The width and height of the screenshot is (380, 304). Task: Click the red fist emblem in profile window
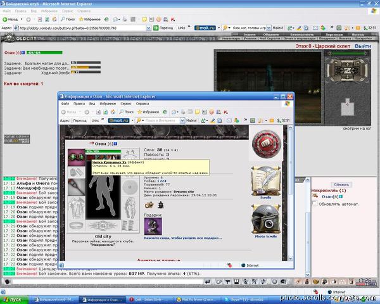[266, 144]
